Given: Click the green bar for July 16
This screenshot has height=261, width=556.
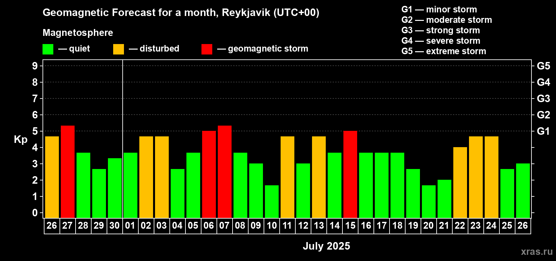Looking at the screenshot, I should coord(366,185).
